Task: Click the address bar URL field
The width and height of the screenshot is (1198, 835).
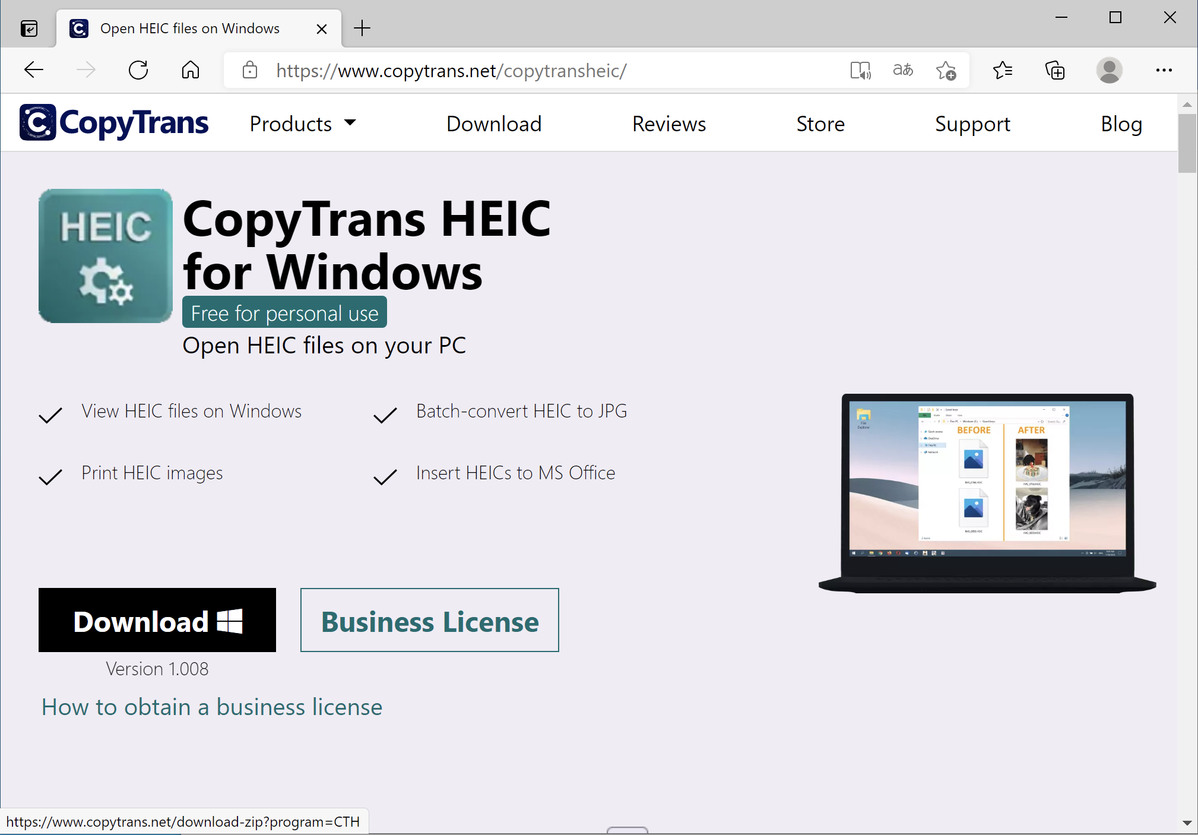Action: [x=451, y=70]
